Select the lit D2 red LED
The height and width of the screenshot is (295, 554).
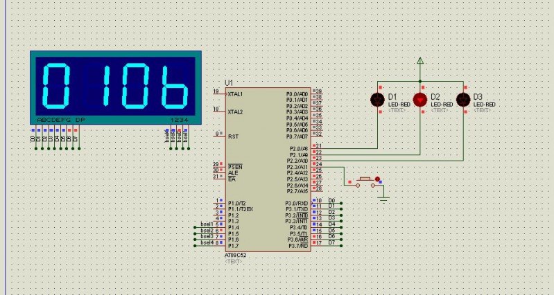[419, 100]
